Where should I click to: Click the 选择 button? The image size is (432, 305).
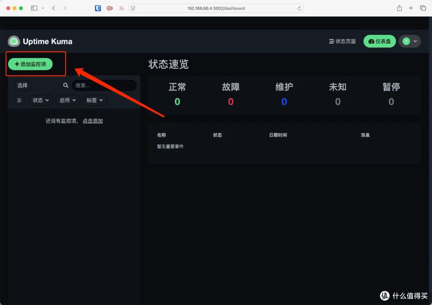coord(22,85)
